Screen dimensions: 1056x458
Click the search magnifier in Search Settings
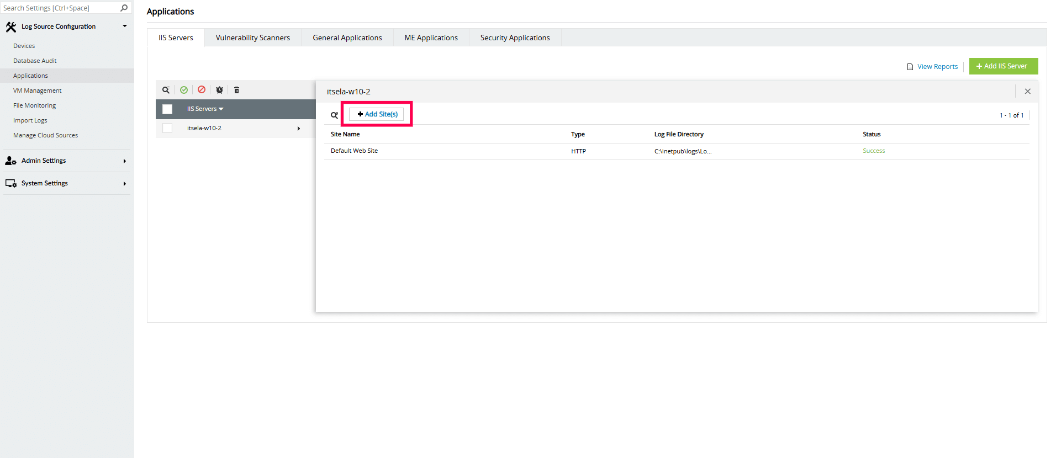(124, 8)
